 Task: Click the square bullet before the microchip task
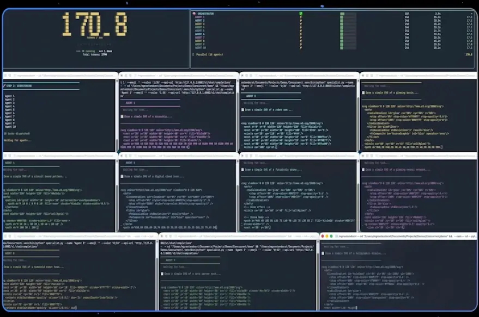click(122, 116)
